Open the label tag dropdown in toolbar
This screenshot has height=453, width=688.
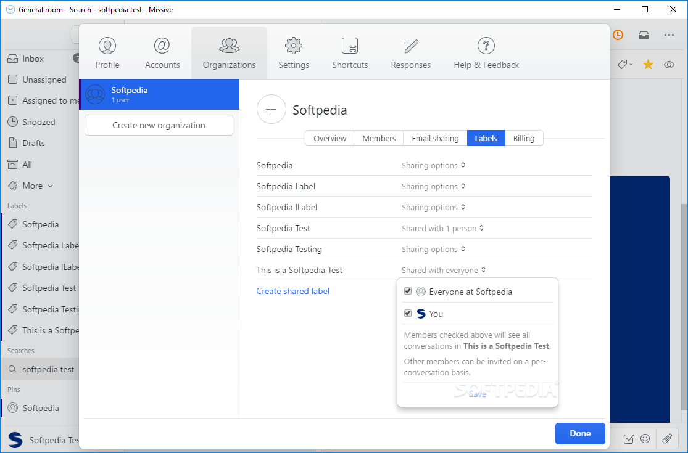point(625,65)
